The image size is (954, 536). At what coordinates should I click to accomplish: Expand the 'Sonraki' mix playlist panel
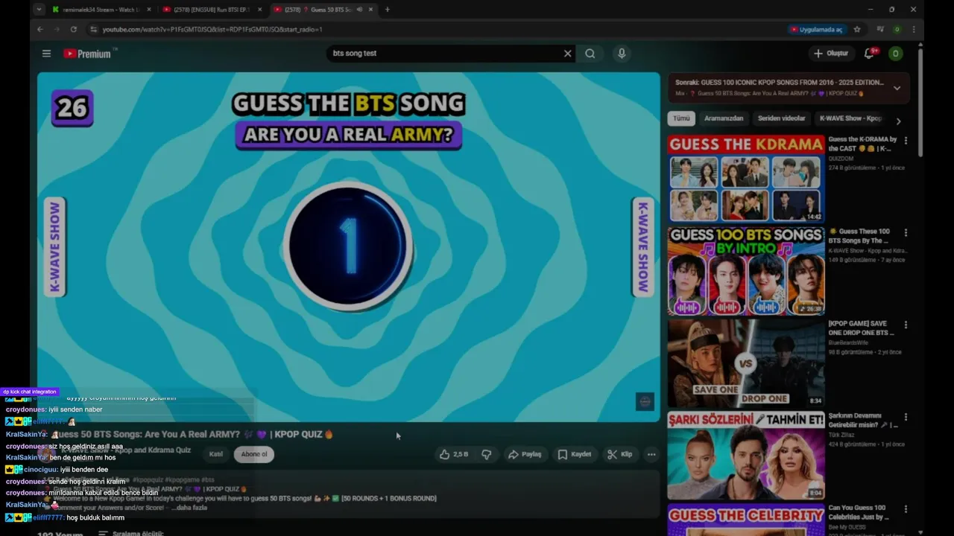(x=897, y=88)
